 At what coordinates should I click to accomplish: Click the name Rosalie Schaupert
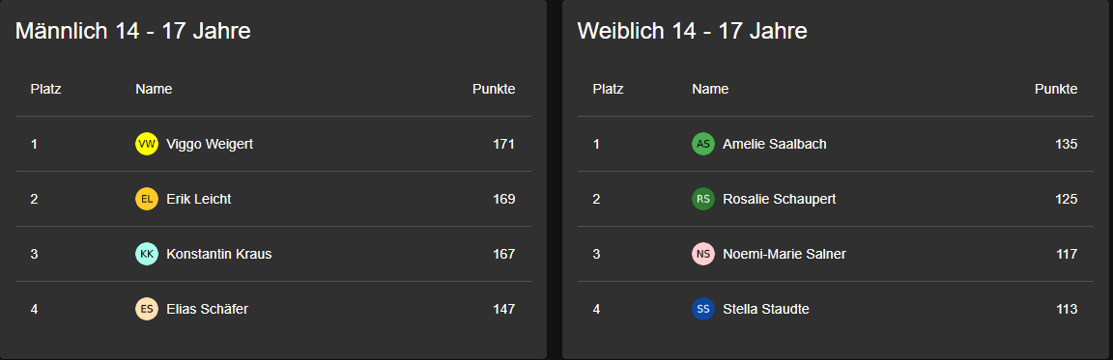pyautogui.click(x=780, y=199)
